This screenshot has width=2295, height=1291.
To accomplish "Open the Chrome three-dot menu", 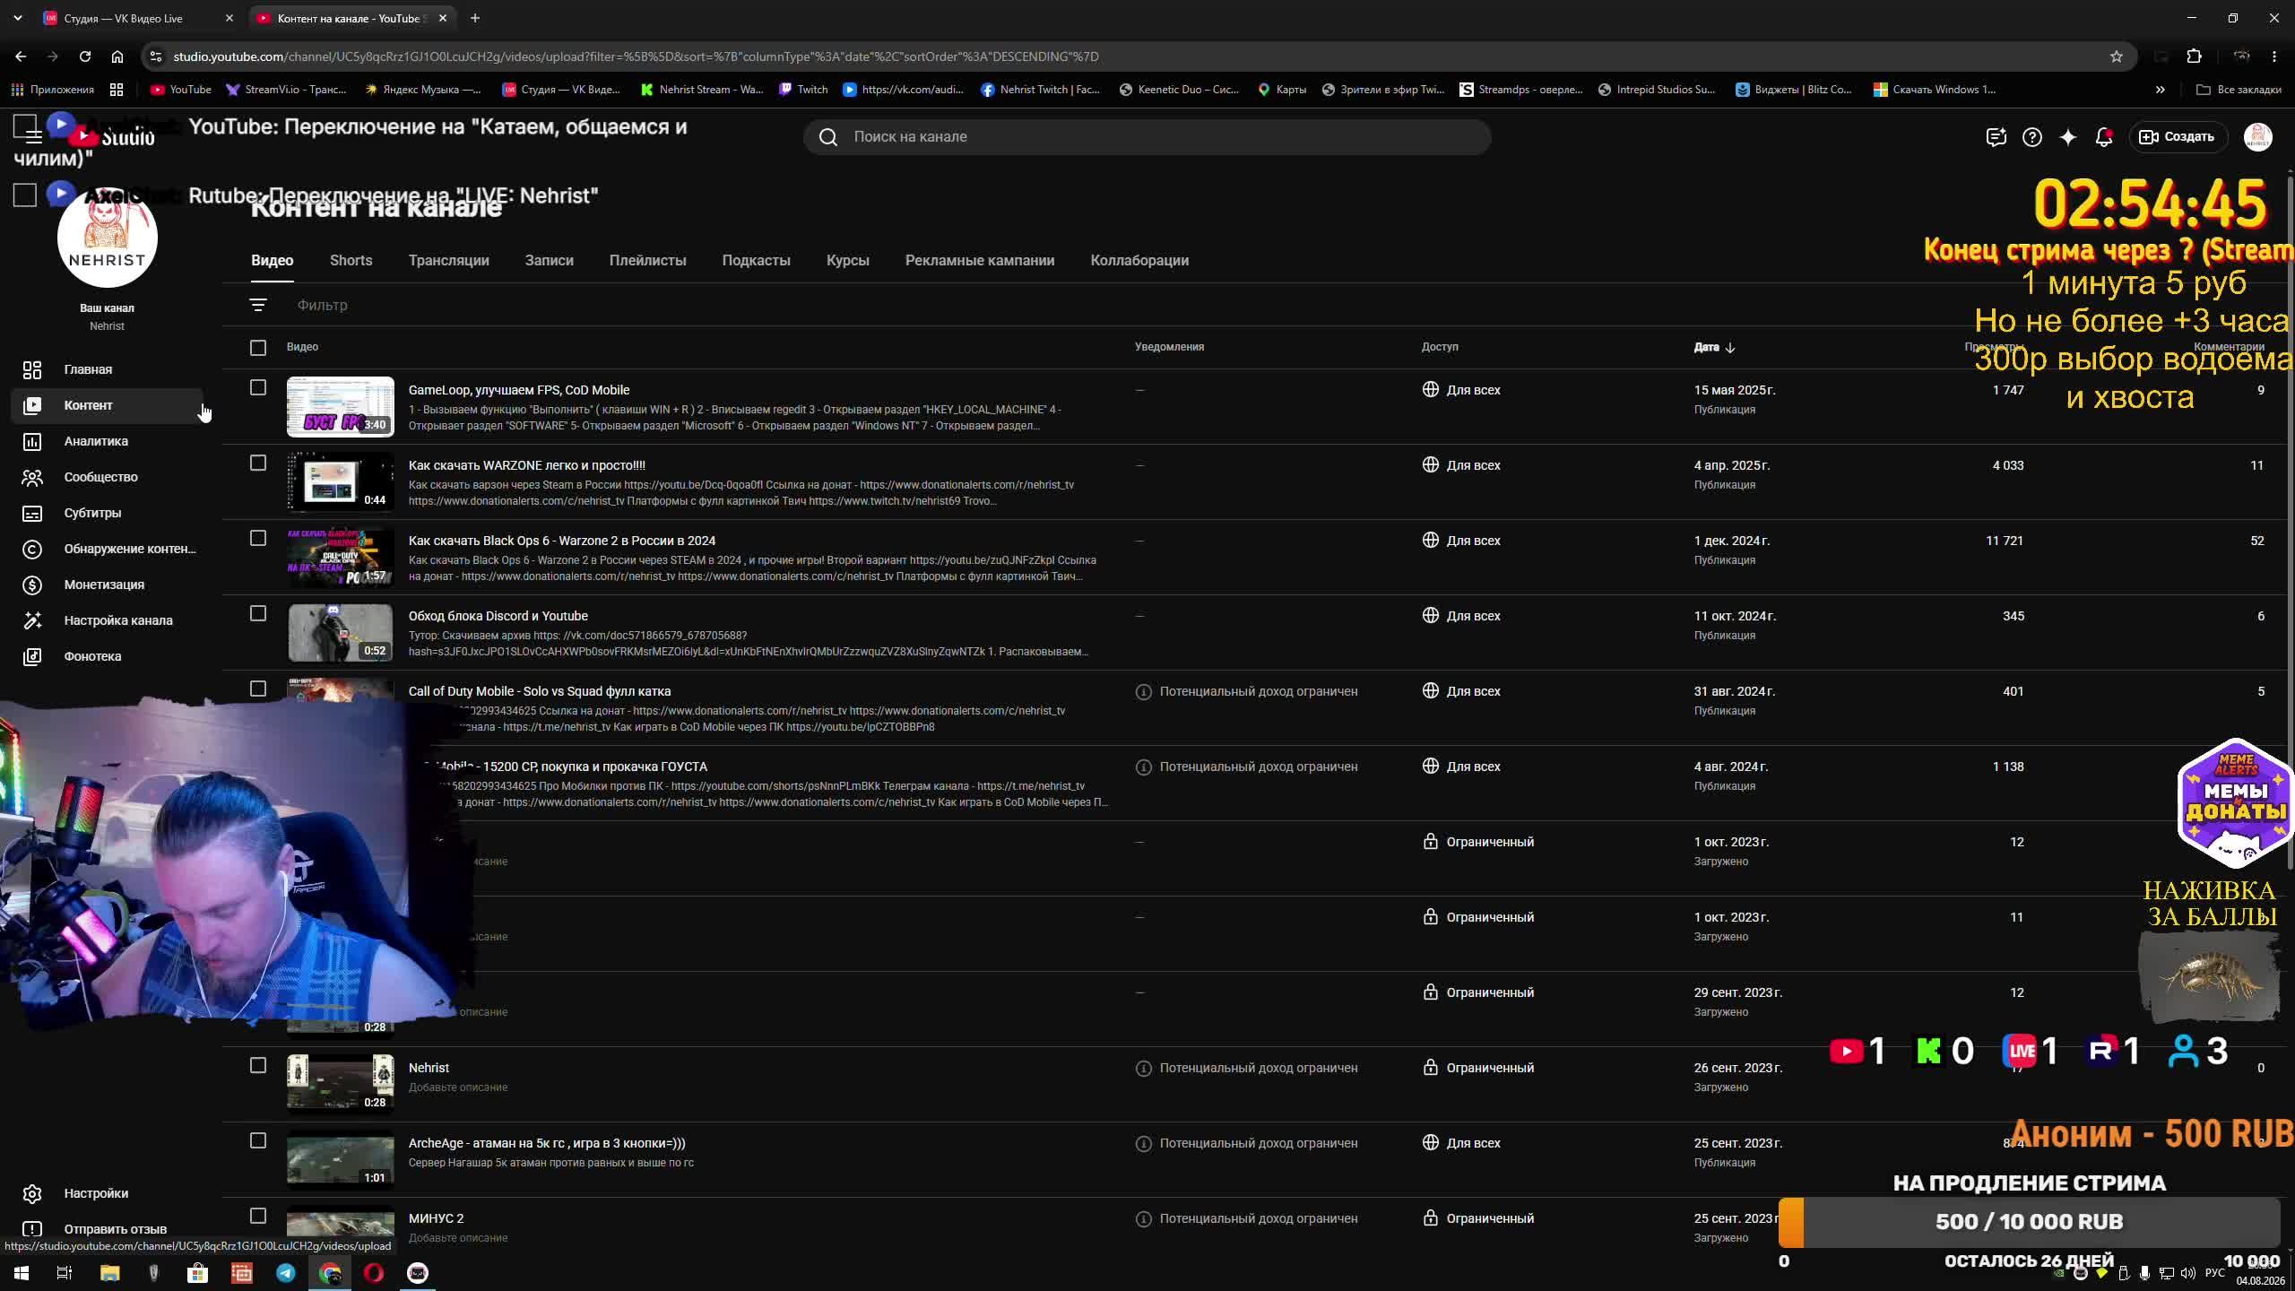I will coord(2274,56).
